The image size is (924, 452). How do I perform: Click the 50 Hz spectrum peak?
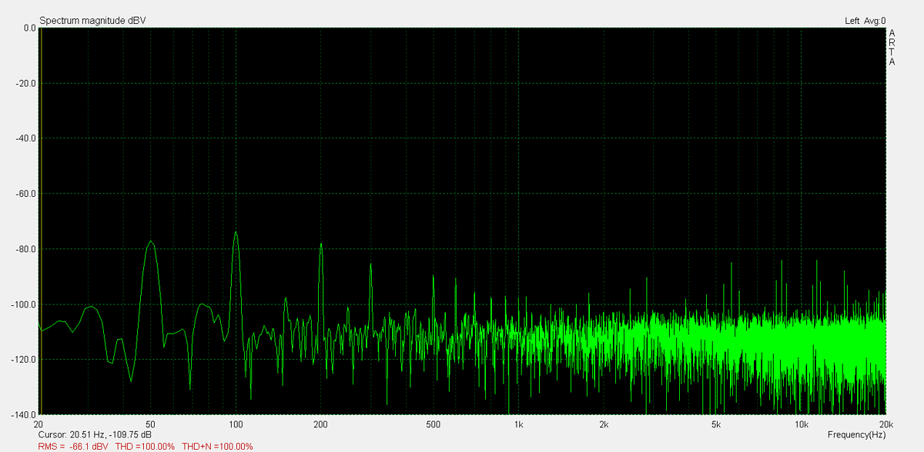pos(151,242)
